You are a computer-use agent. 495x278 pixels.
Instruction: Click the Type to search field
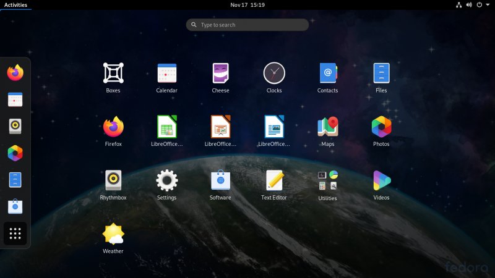pos(247,25)
